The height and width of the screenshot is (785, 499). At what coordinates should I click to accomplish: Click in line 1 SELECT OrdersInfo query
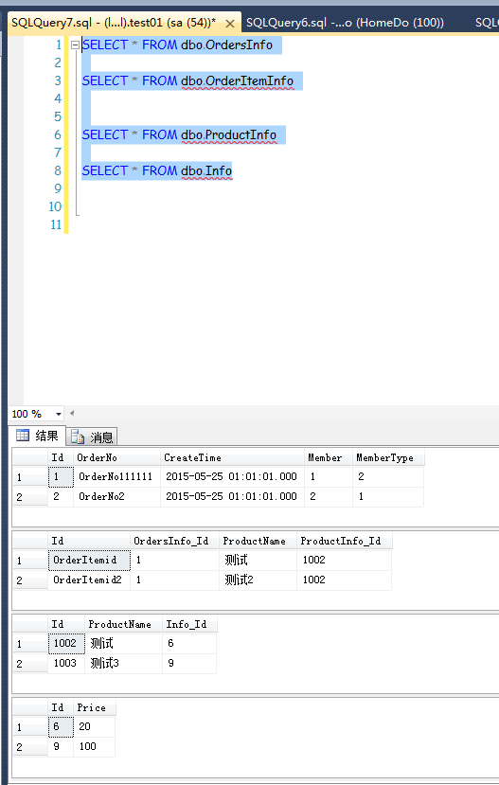tap(177, 45)
